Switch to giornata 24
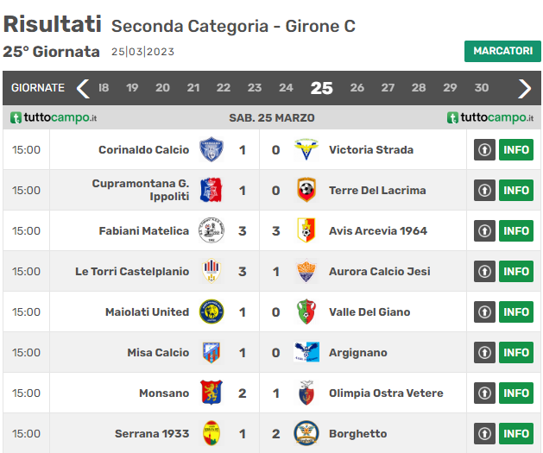Viewport: 543px width, 453px height. point(286,88)
